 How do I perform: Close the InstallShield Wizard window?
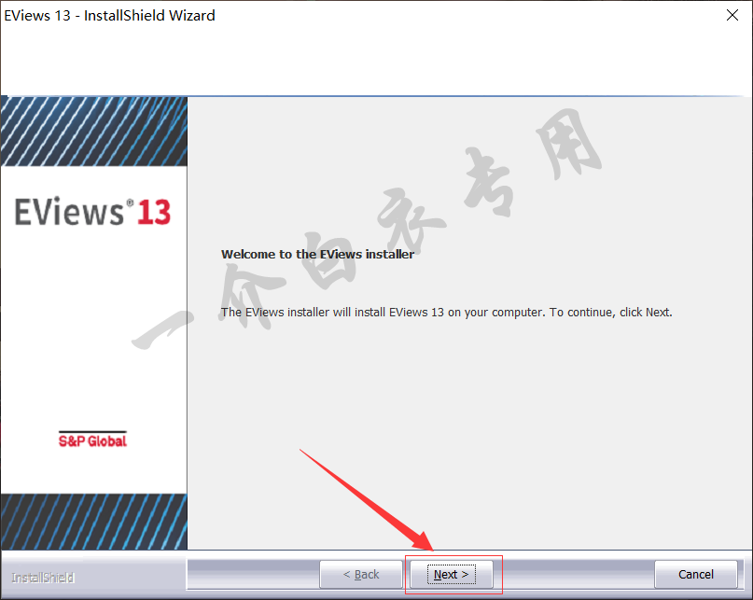[732, 15]
